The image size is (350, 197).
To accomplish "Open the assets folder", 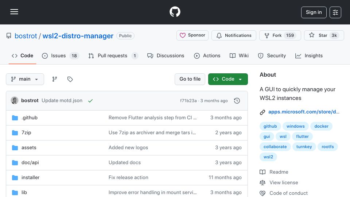I will [x=29, y=148].
